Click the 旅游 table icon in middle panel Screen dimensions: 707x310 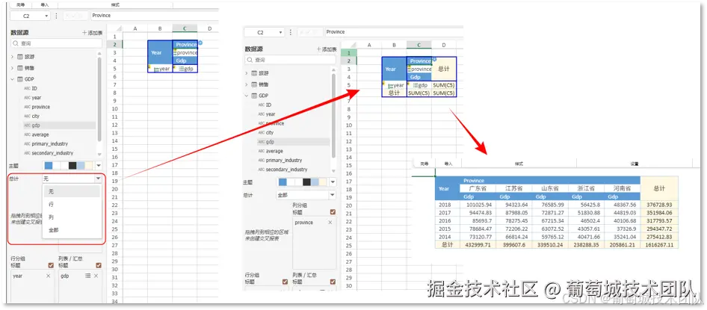click(x=254, y=73)
